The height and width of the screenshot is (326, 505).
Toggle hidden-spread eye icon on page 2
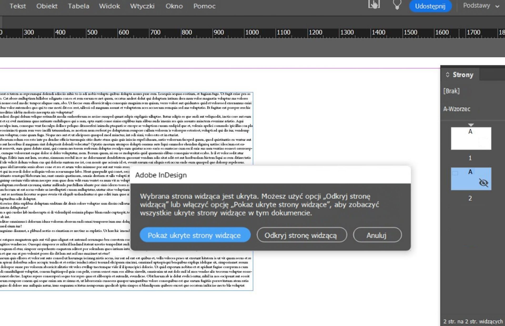point(483,183)
